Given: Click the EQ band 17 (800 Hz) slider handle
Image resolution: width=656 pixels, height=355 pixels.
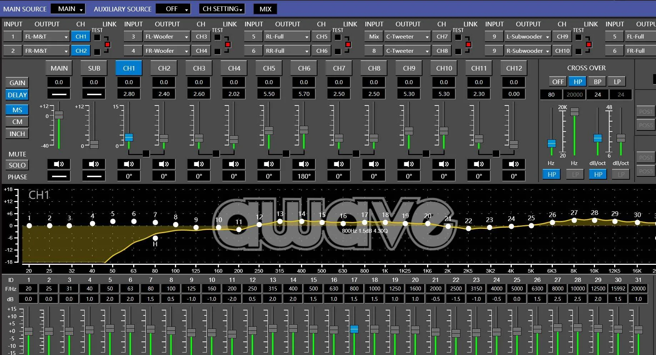Looking at the screenshot, I should (354, 329).
